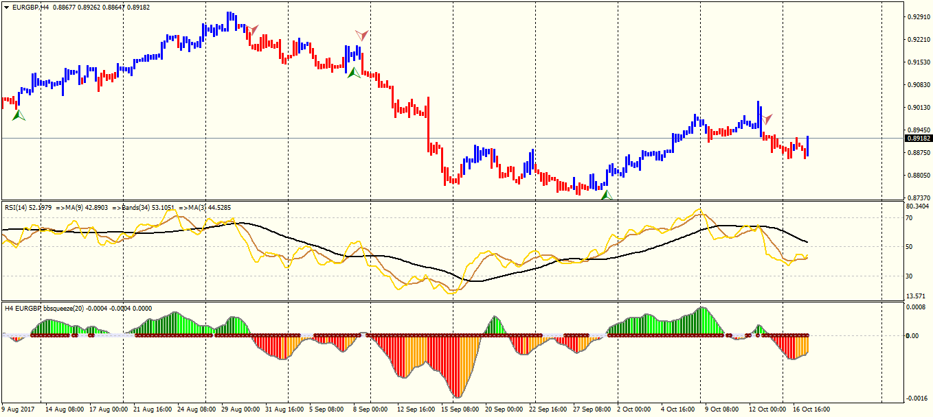Click the 12 Oct 00:00 time label
Viewport: 933px width, 417px height.
pyautogui.click(x=767, y=409)
